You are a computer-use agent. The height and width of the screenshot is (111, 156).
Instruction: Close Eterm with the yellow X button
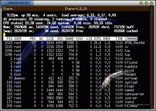coord(151,3)
